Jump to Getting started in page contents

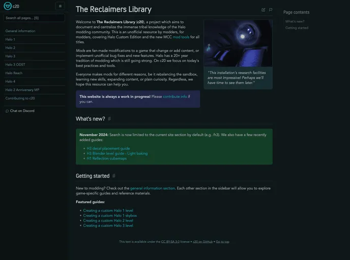click(x=297, y=28)
